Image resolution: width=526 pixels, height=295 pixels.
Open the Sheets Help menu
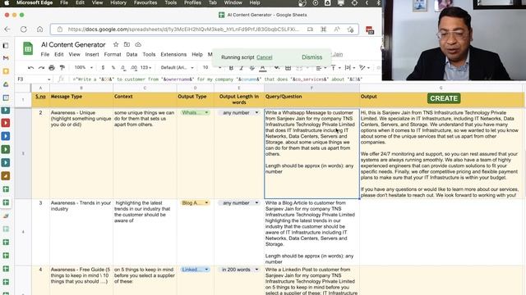[197, 55]
